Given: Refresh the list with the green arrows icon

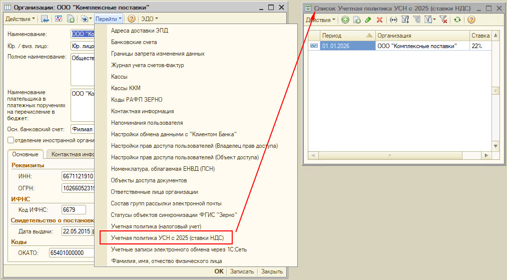Looking at the screenshot, I should point(457,20).
